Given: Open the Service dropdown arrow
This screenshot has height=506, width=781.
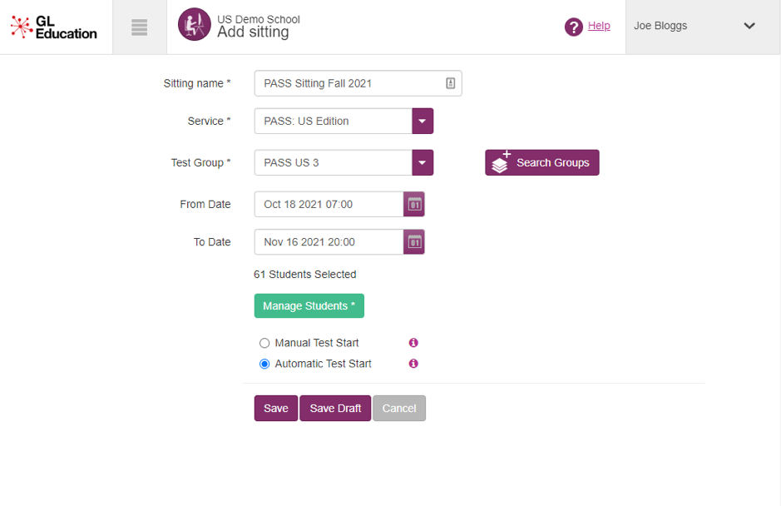Looking at the screenshot, I should [423, 122].
